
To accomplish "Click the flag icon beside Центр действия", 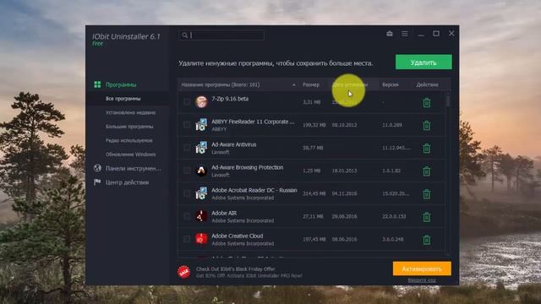I will coord(98,182).
